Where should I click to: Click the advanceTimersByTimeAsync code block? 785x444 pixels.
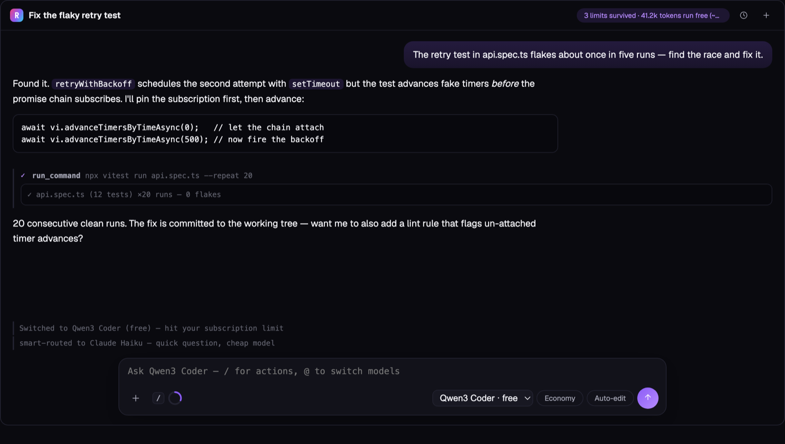(285, 133)
